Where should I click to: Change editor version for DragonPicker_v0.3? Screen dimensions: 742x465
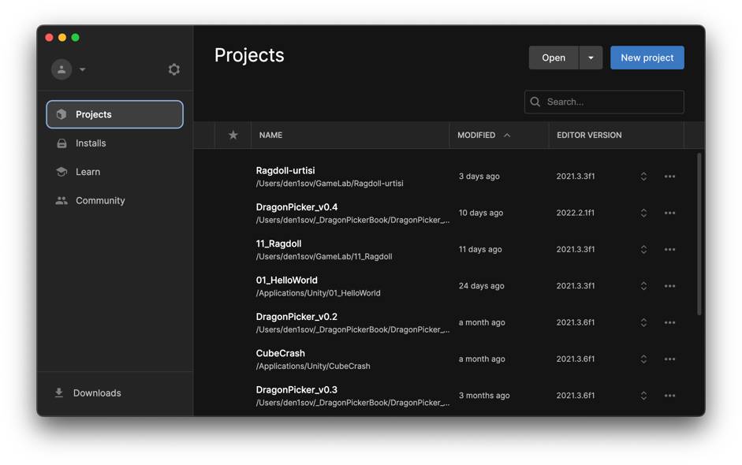tap(643, 396)
